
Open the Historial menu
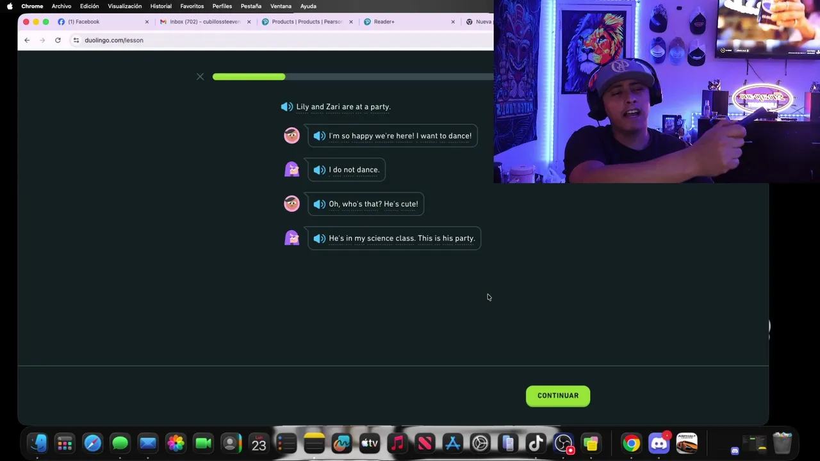(x=161, y=6)
